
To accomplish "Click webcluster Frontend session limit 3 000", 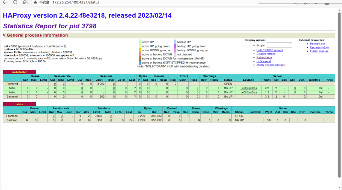I will coord(101,84).
